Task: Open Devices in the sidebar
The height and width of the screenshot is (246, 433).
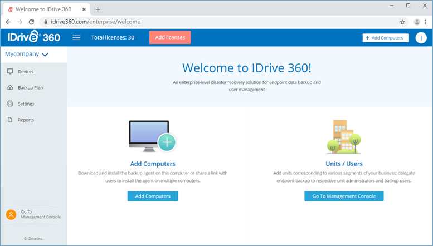Action: (26, 72)
